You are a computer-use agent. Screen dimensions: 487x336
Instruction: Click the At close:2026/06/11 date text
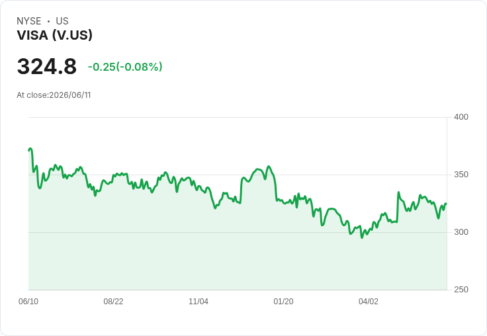tap(54, 95)
